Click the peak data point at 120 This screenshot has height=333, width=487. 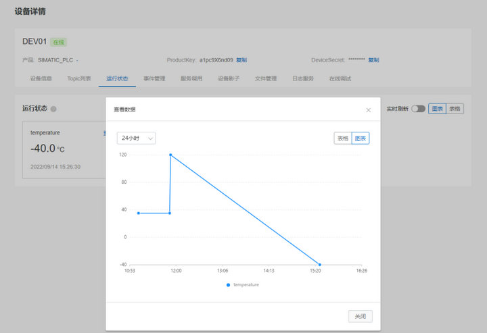pyautogui.click(x=170, y=155)
